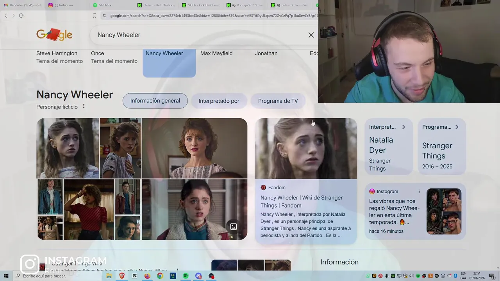Open Nancy red striped shirt image

point(89,210)
